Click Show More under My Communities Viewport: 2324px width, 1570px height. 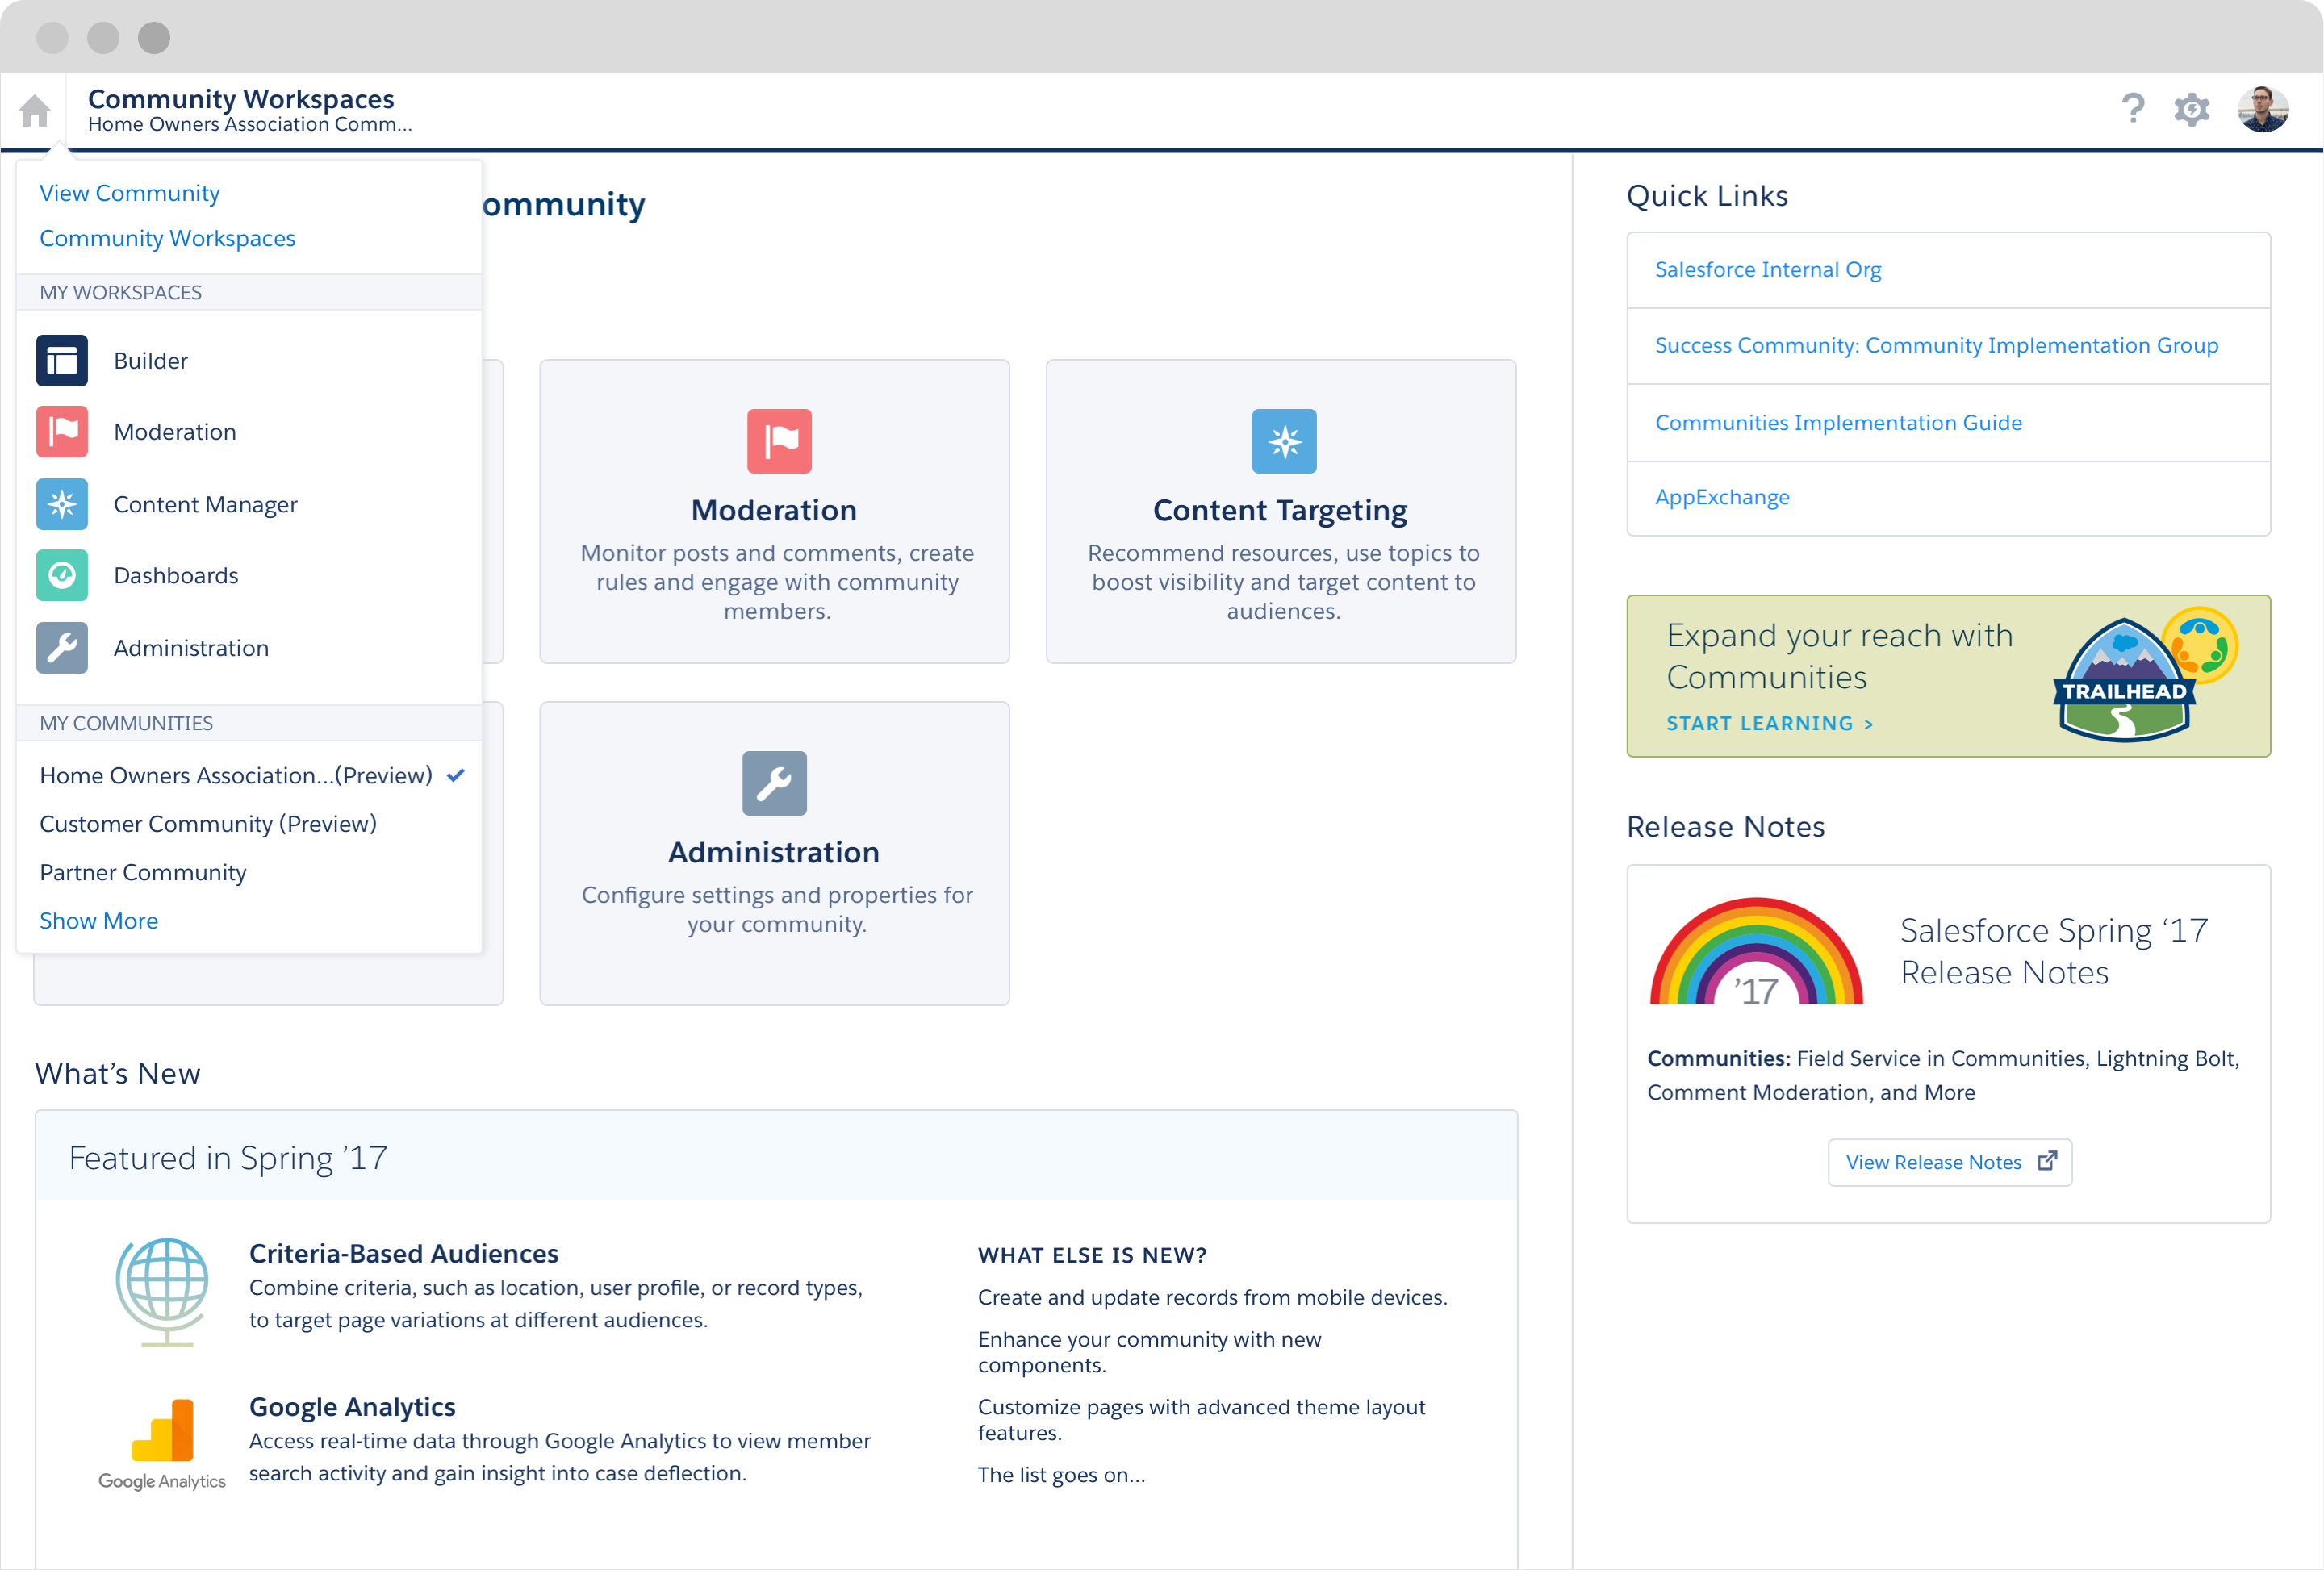(99, 920)
